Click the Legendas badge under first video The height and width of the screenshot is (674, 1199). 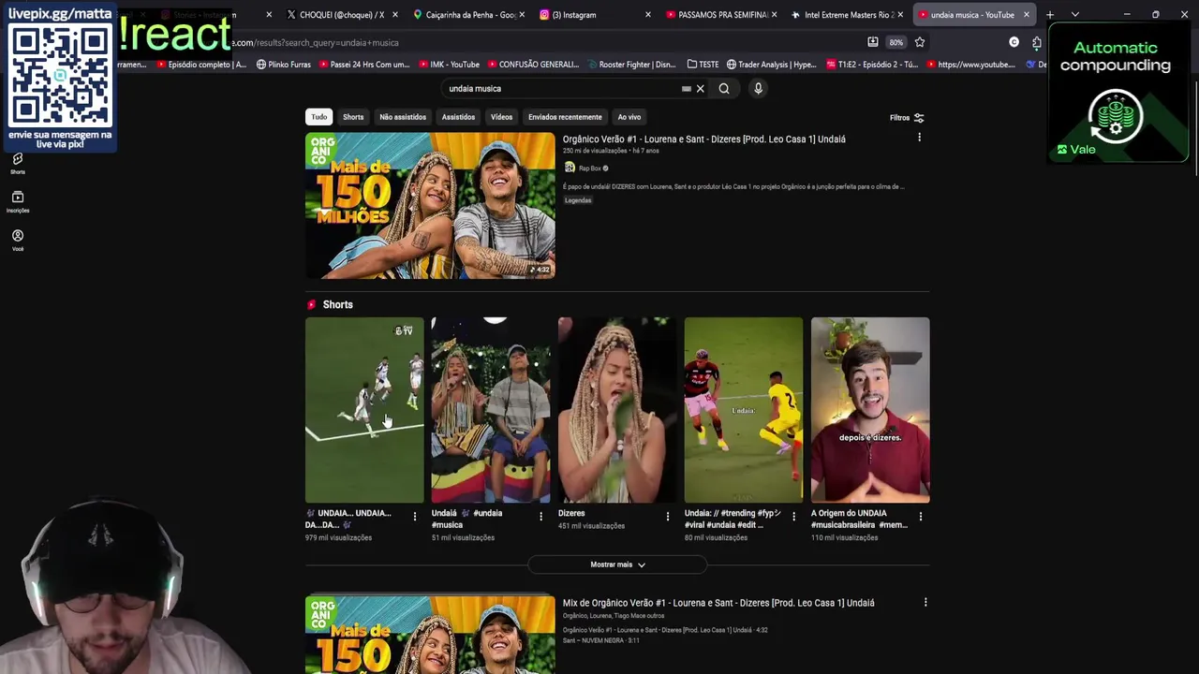pyautogui.click(x=578, y=200)
